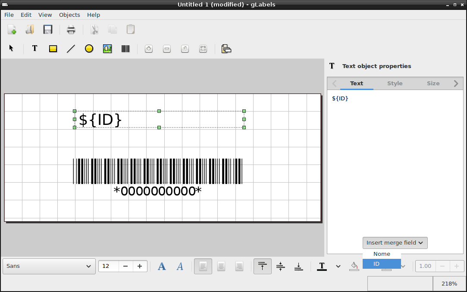Choose Nome from merge field list
Image resolution: width=467 pixels, height=292 pixels.
[x=382, y=254]
